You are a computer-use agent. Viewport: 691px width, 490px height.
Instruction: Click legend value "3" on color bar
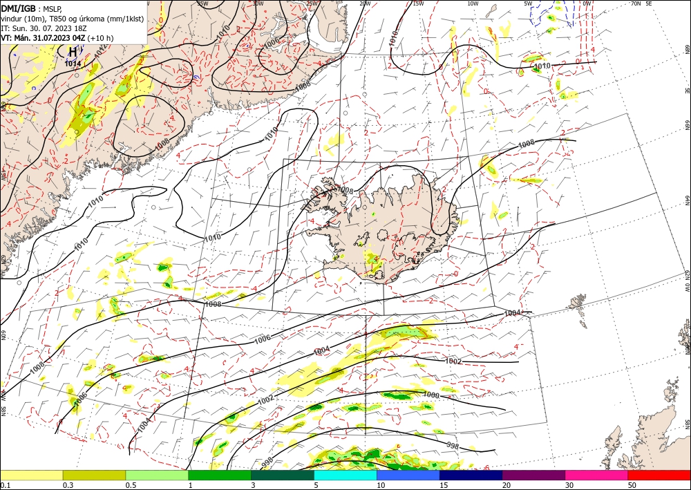tap(254, 485)
